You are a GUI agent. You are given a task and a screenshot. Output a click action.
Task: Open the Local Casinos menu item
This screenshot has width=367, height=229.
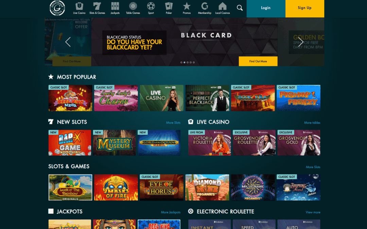[222, 8]
